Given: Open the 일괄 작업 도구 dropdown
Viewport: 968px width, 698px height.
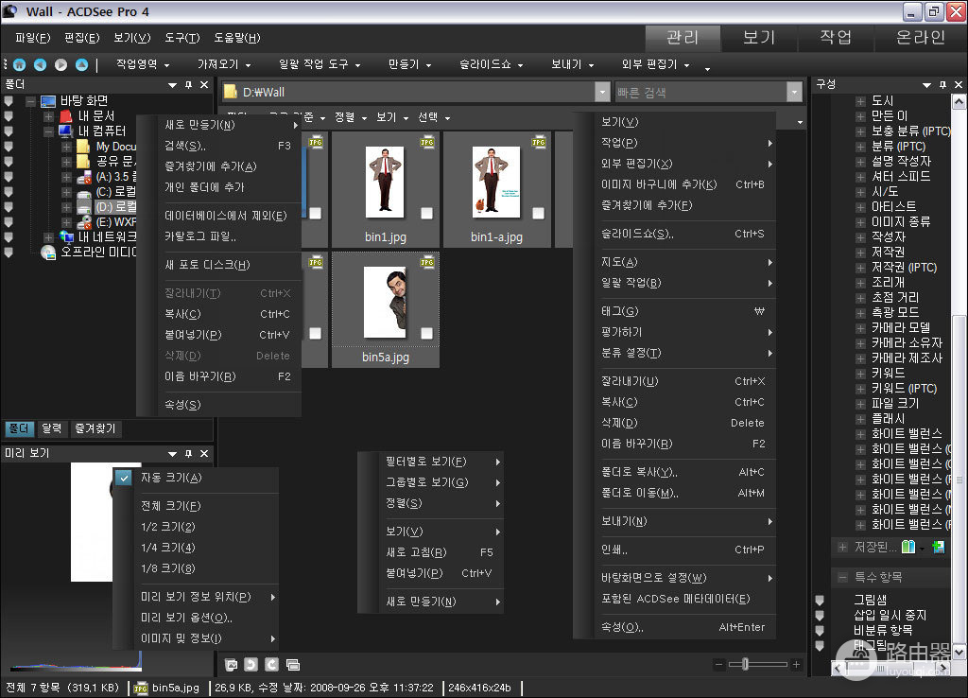Looking at the screenshot, I should [320, 64].
